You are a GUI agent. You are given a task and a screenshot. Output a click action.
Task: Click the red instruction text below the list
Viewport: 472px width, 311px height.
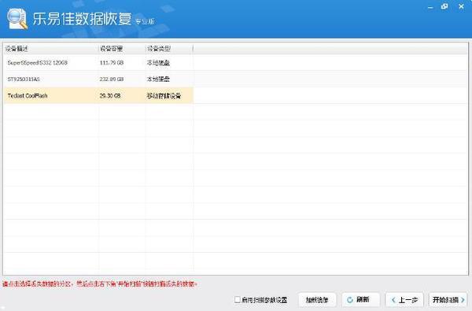[x=100, y=283]
